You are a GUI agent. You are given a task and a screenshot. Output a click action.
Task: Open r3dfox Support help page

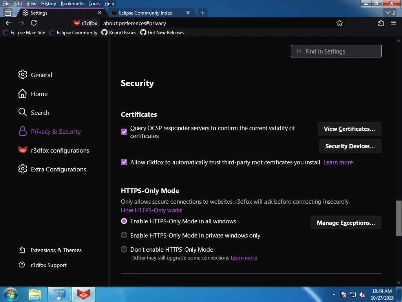click(42, 265)
